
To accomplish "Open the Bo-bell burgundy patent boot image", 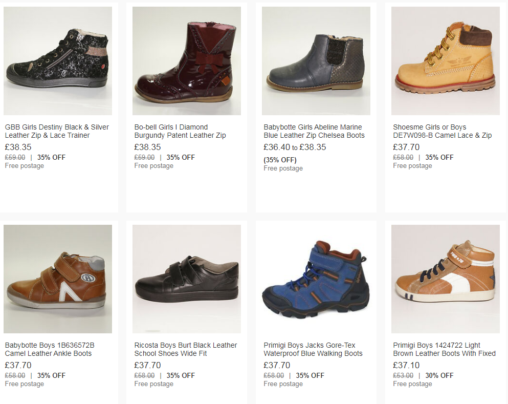I will tap(187, 61).
